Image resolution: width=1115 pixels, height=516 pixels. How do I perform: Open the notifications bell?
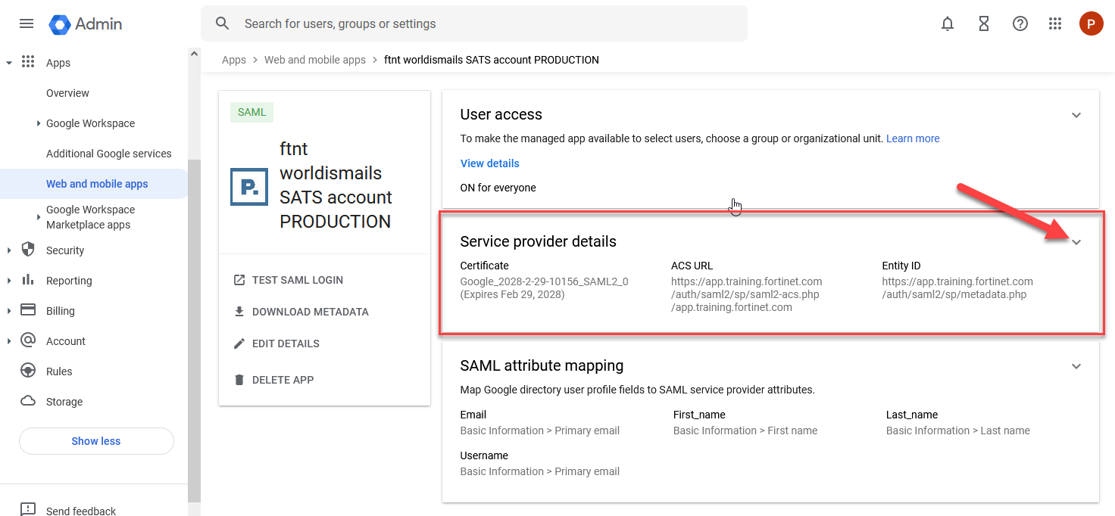click(x=948, y=23)
